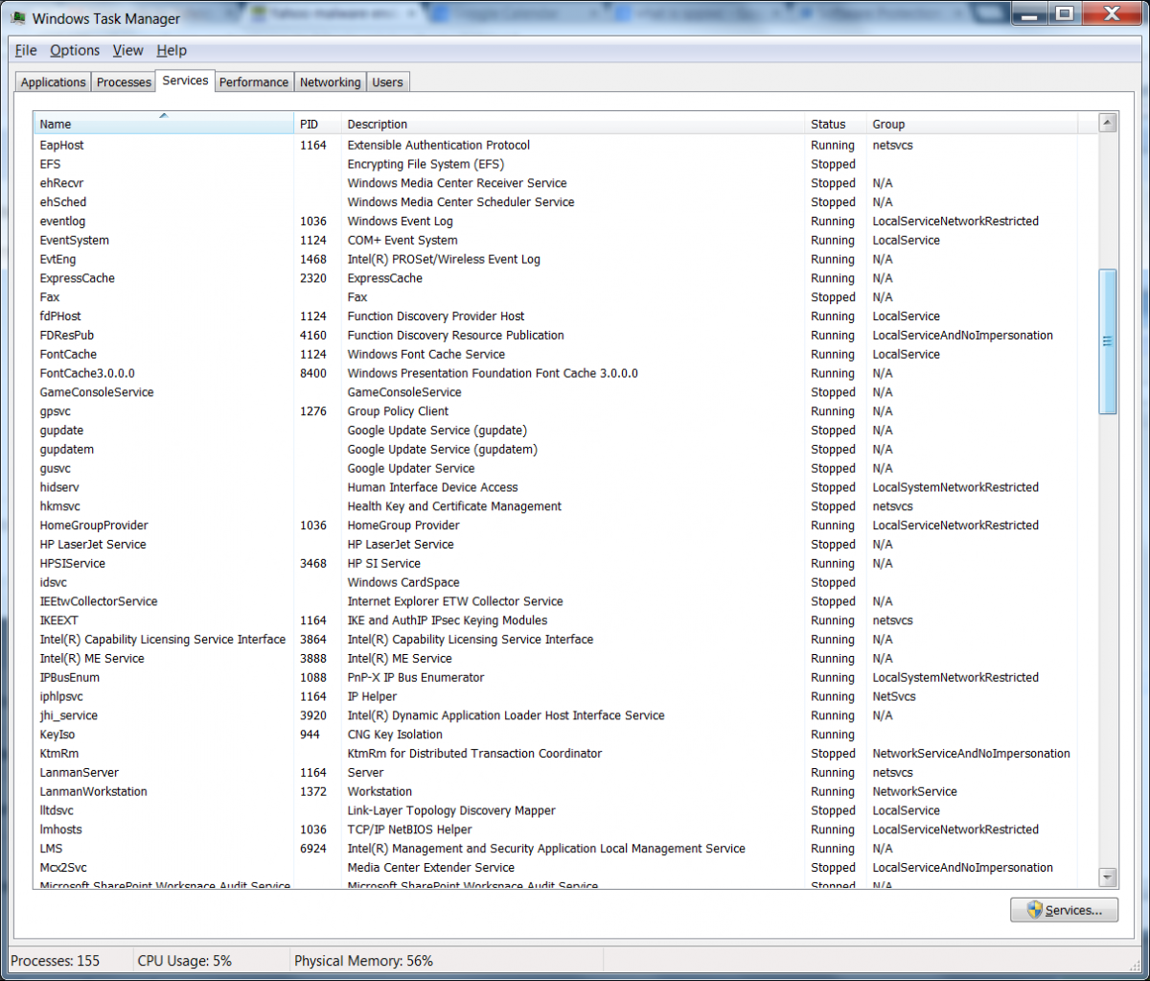The width and height of the screenshot is (1150, 981).
Task: Sort by the Status column header
Action: click(x=836, y=124)
